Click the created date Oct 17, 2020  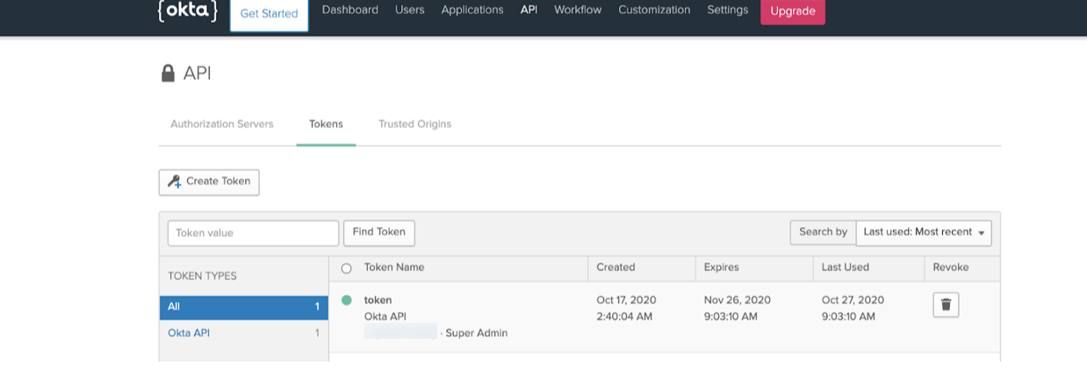pos(626,300)
